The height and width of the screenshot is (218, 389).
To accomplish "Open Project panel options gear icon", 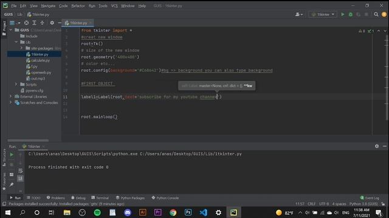I will tap(52, 23).
